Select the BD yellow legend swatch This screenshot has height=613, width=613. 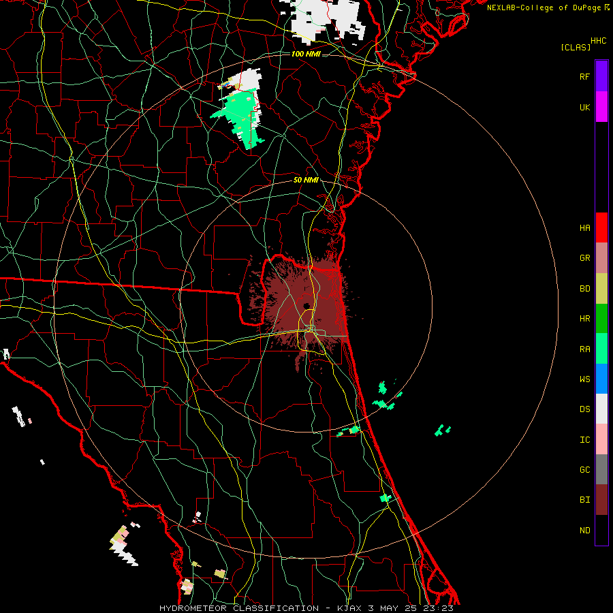pyautogui.click(x=601, y=289)
